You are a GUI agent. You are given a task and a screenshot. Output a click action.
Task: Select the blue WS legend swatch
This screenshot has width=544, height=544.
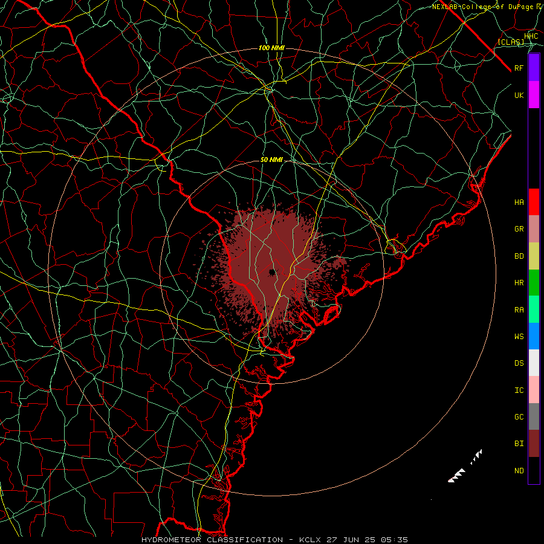pyautogui.click(x=534, y=336)
